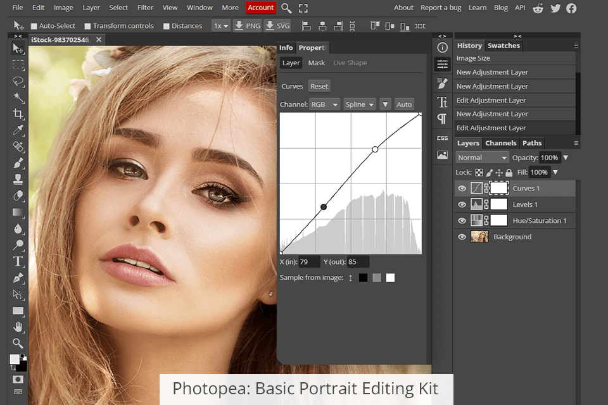Screen dimensions: 608x405
Task: Open the Twitter link icon
Action: pyautogui.click(x=555, y=8)
